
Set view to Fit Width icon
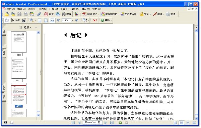(52, 20)
